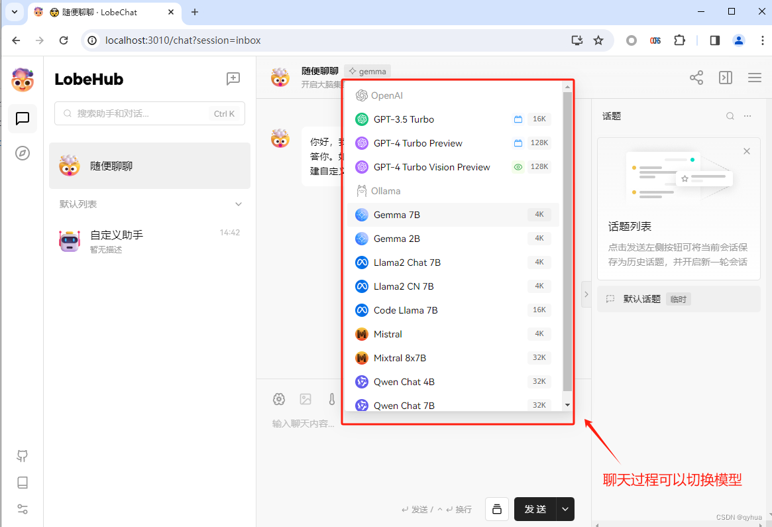This screenshot has height=527, width=772.
Task: Create new assistant with the plus icon
Action: coord(233,79)
